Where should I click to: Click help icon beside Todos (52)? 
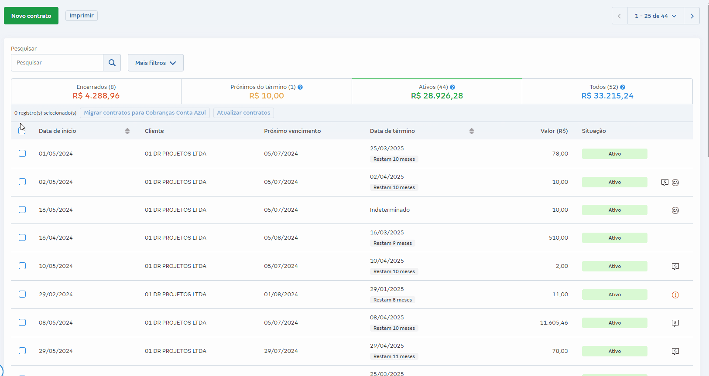(623, 87)
